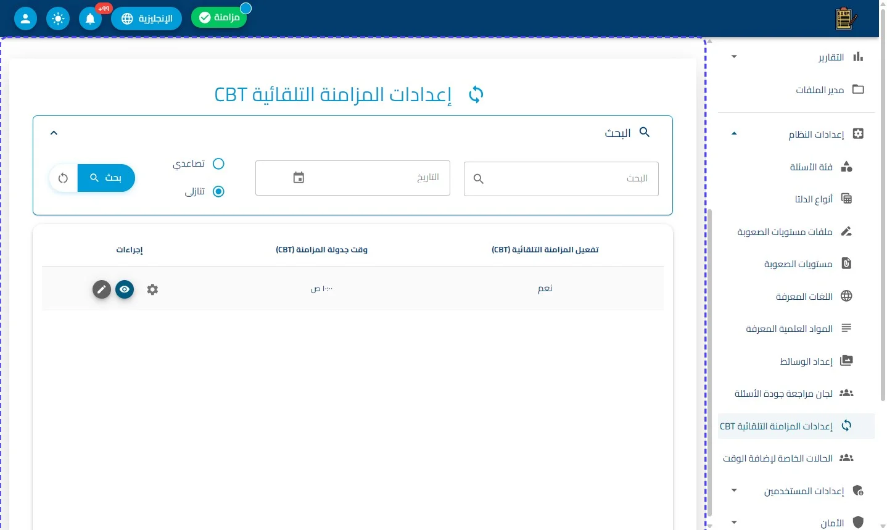
Task: Click the التقارير bar chart icon
Action: (858, 57)
